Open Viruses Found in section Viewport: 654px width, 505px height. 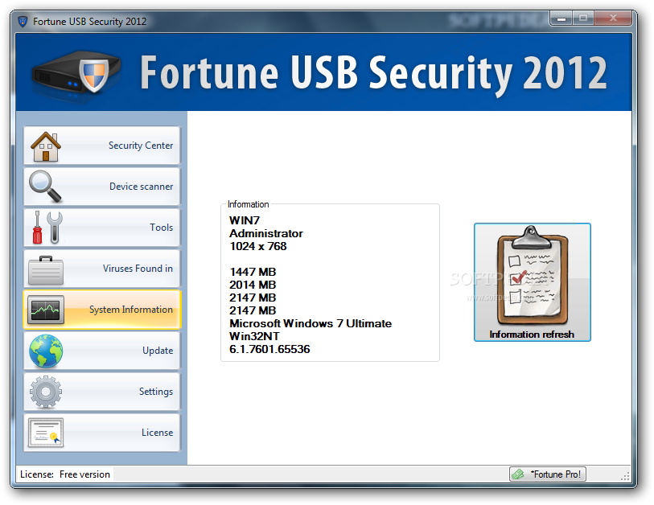click(102, 269)
